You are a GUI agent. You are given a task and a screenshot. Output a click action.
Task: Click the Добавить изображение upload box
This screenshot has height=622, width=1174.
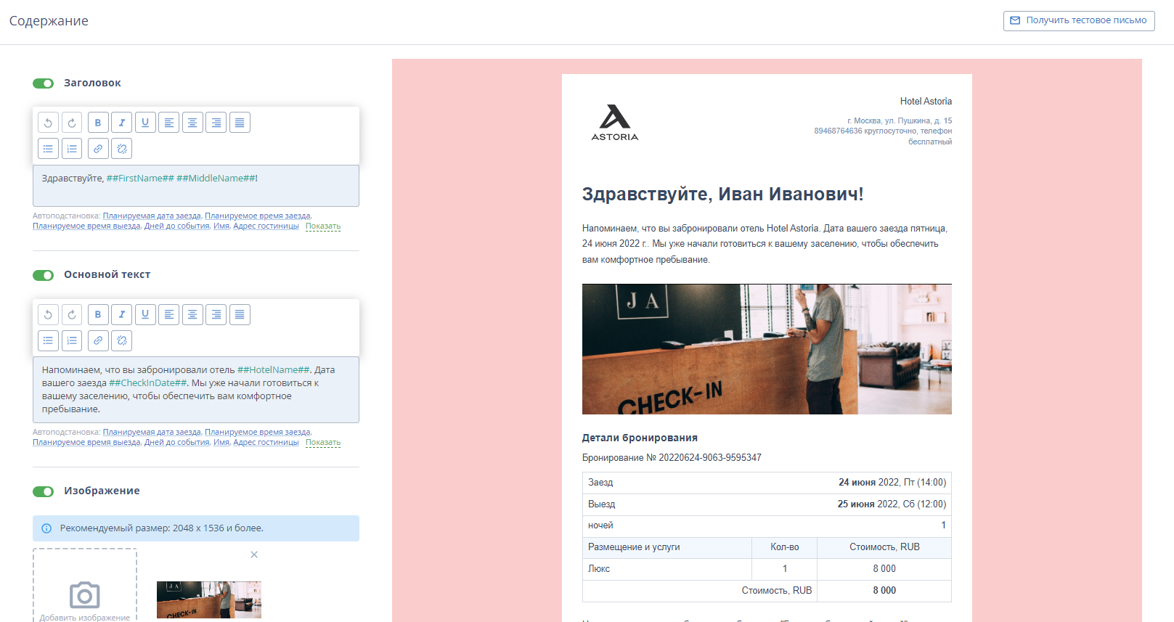coord(85,585)
